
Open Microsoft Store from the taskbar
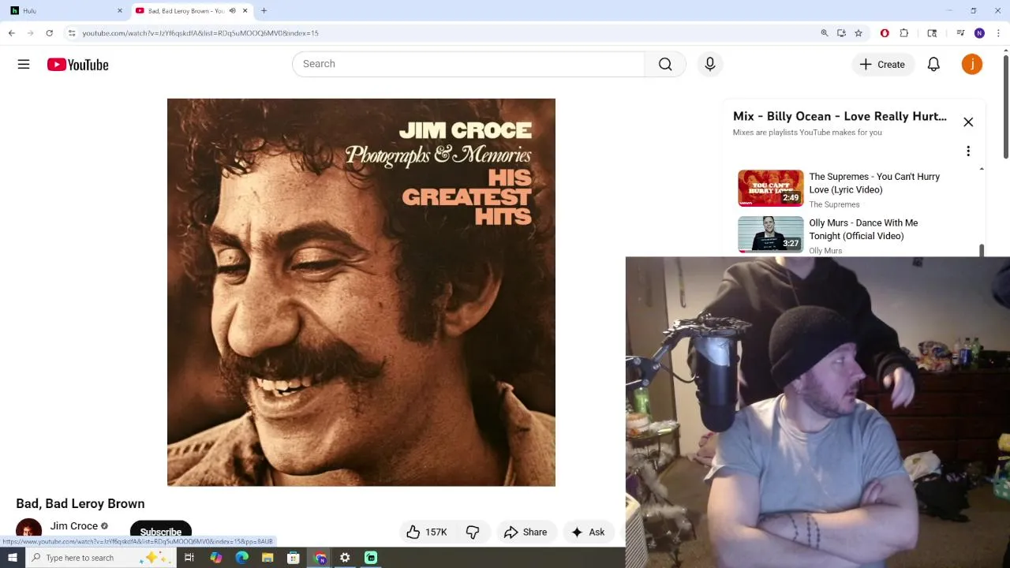[294, 558]
